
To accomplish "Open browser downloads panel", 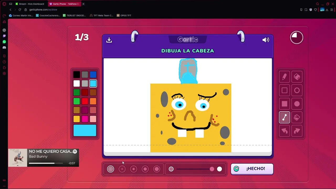I will click(327, 10).
